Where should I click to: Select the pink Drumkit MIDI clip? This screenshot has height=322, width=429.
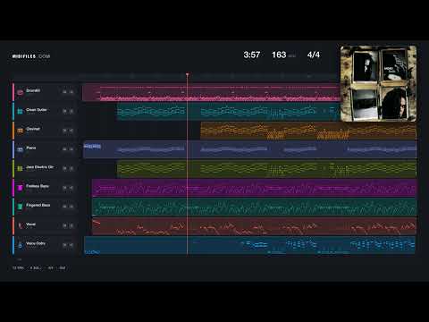click(211, 92)
